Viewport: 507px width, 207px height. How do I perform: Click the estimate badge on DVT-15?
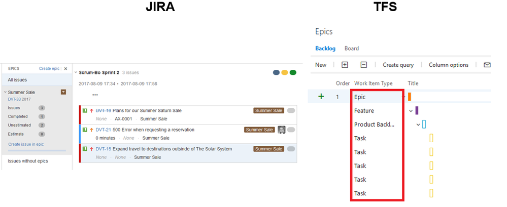[291, 149]
